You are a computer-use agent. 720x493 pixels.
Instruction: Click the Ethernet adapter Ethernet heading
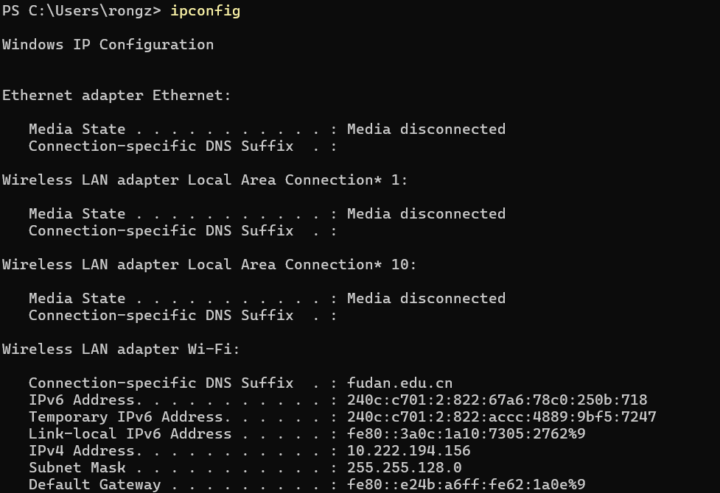116,96
